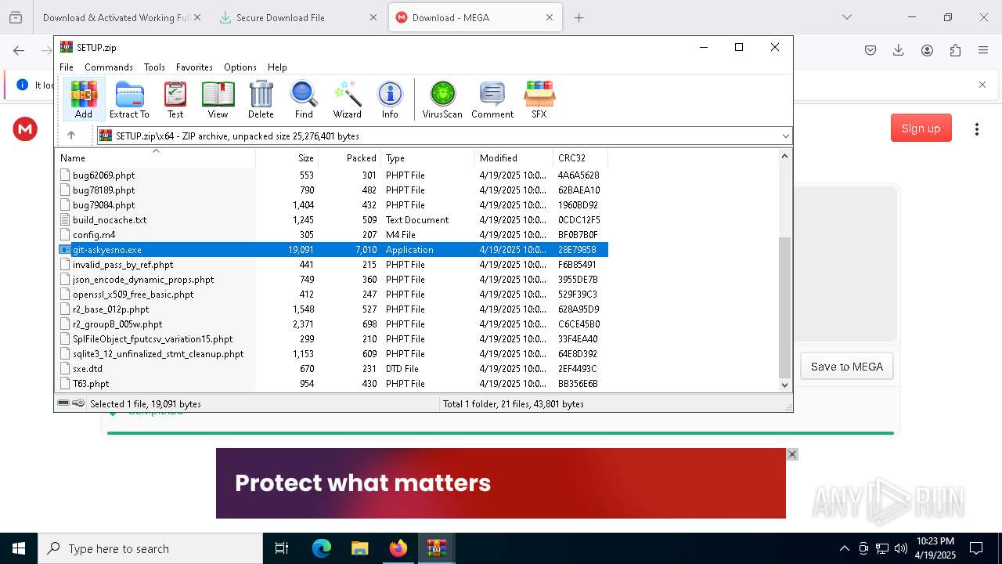1002x564 pixels.
Task: Select openssl_x509_free_basic.phpt file
Action: [332, 295]
